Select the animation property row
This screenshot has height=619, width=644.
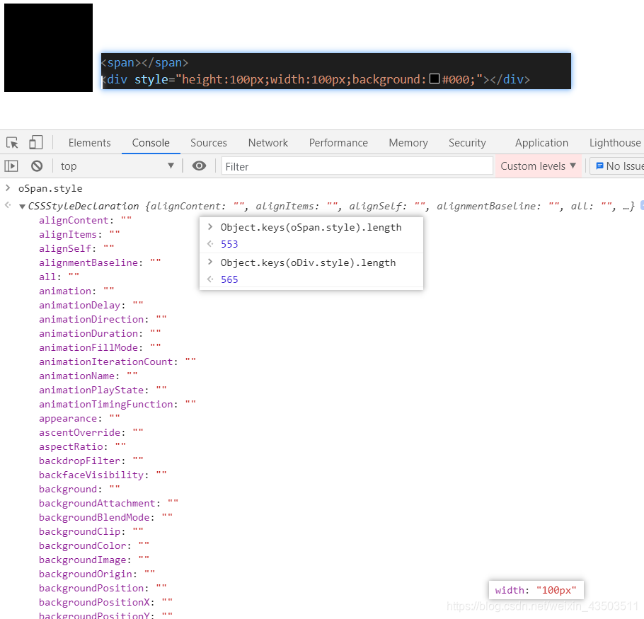(x=76, y=291)
